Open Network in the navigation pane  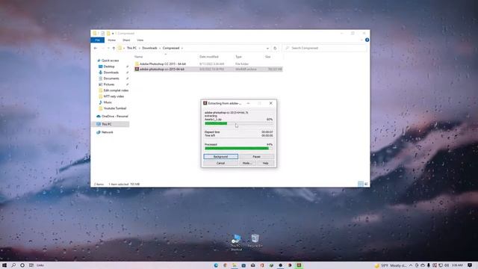(107, 132)
